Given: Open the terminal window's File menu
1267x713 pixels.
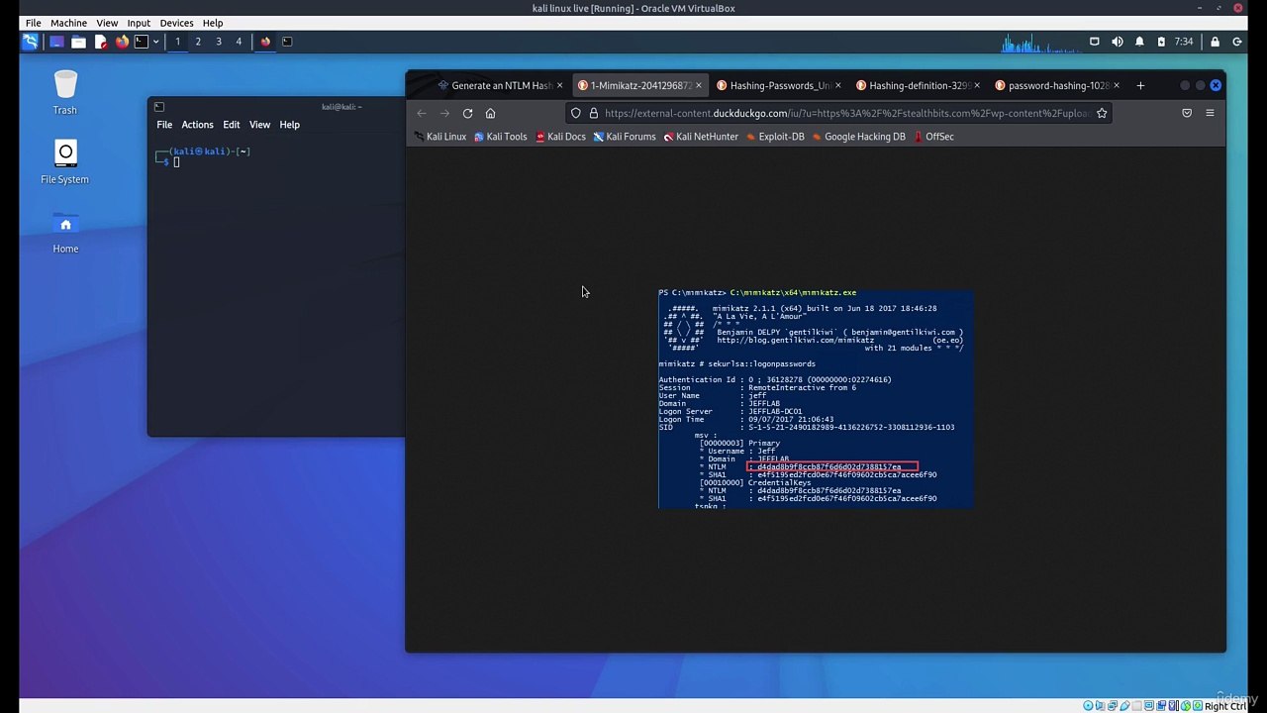Looking at the screenshot, I should (x=164, y=125).
